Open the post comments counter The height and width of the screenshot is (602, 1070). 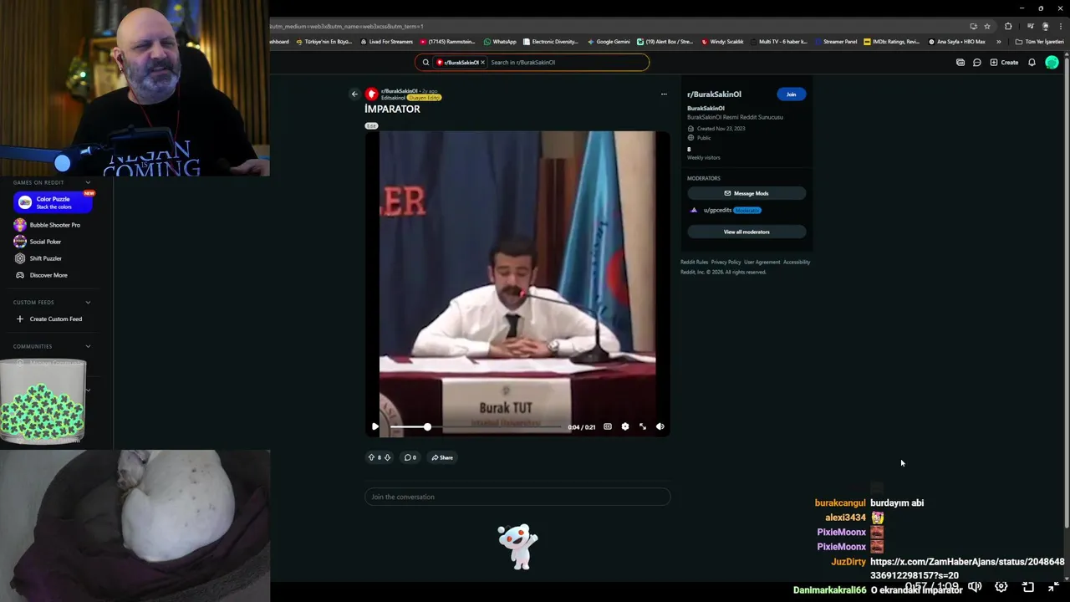click(x=410, y=457)
